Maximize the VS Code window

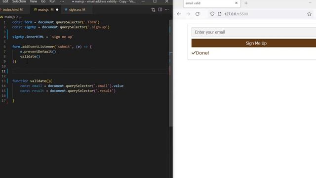pyautogui.click(x=155, y=1)
